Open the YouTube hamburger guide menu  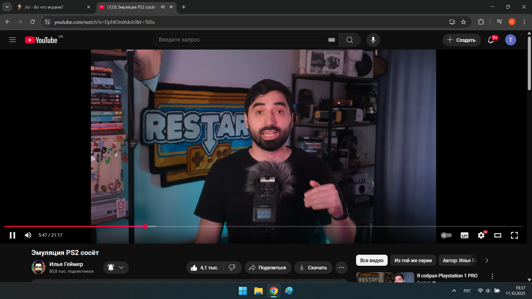point(12,40)
